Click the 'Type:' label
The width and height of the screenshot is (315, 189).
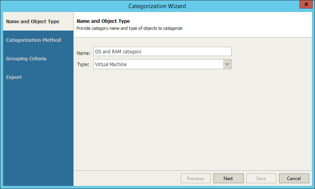pyautogui.click(x=83, y=64)
